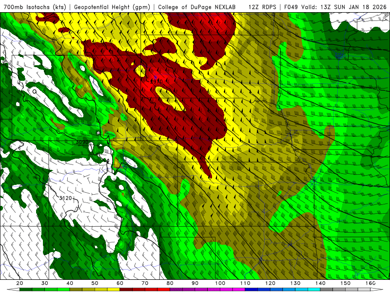Click the 30 knot legend label

click(x=45, y=283)
